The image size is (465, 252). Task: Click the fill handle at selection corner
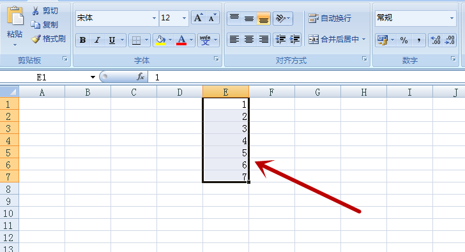248,182
